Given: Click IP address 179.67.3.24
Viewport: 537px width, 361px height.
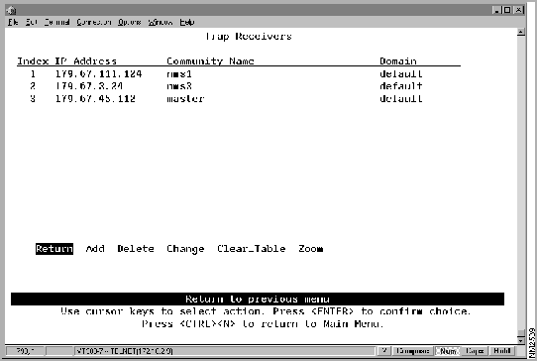Looking at the screenshot, I should 89,86.
